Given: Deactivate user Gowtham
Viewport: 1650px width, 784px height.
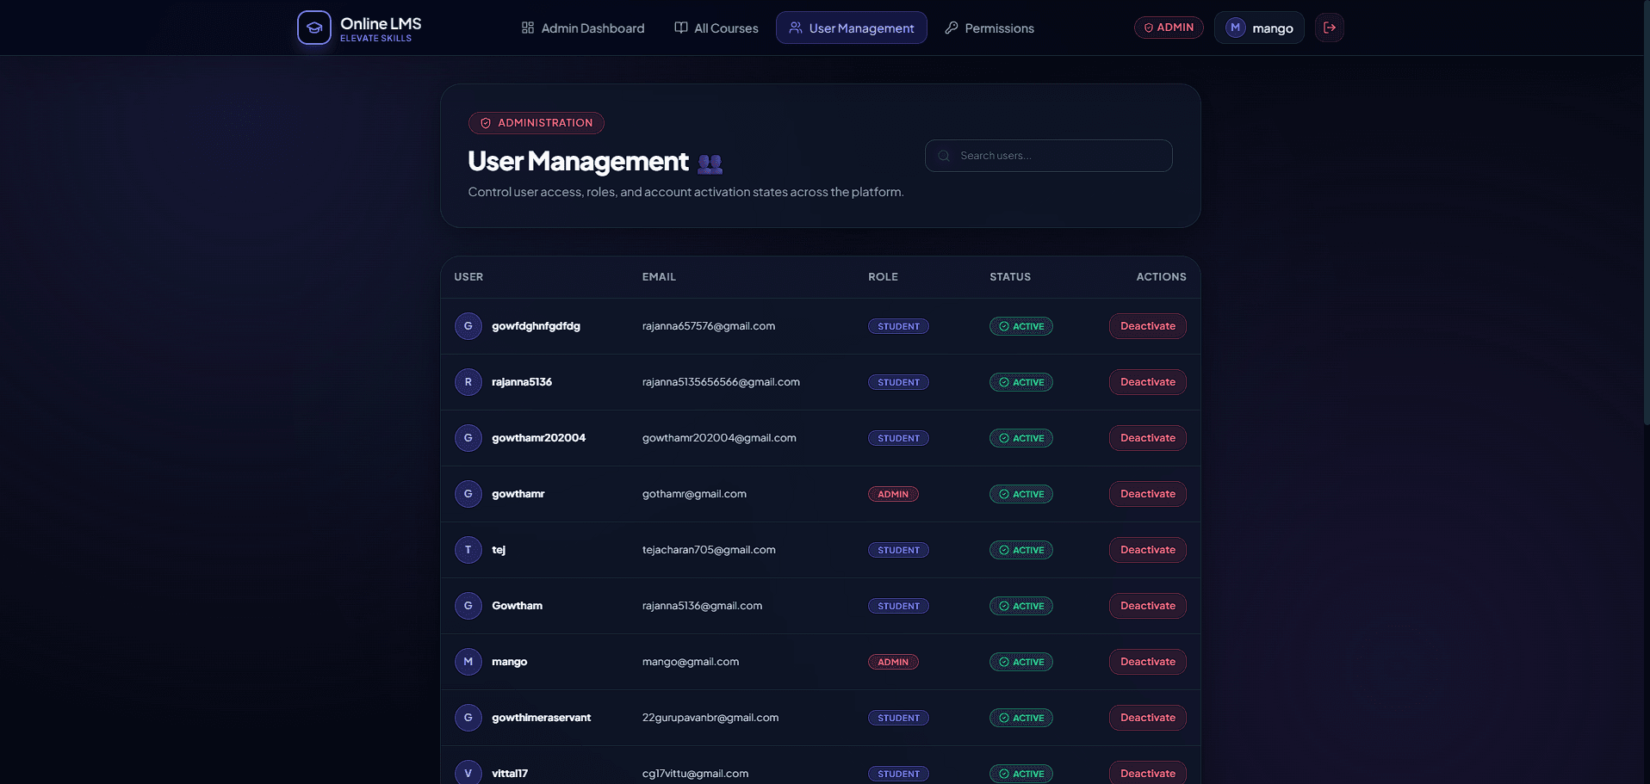Looking at the screenshot, I should [x=1148, y=606].
